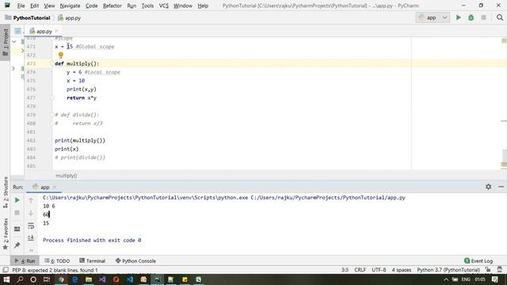
Task: Change Python 3.7 interpreter in status bar
Action: coord(448,270)
